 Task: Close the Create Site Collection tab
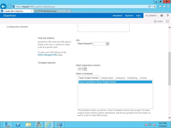[32, 11]
